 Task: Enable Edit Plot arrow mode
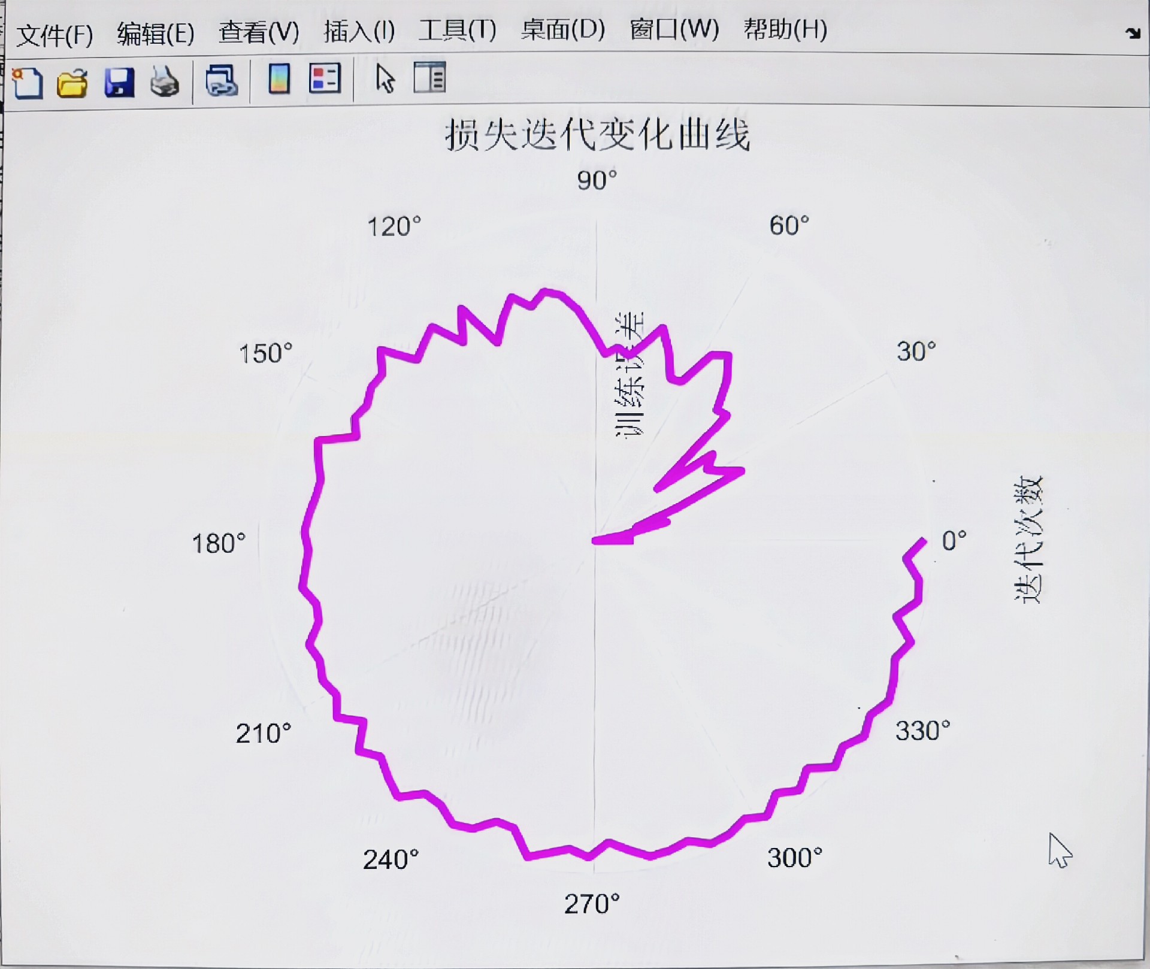coord(385,78)
